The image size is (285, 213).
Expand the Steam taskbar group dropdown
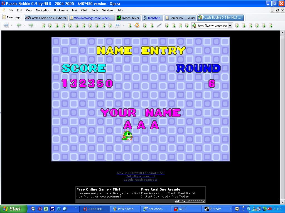tap(230, 209)
